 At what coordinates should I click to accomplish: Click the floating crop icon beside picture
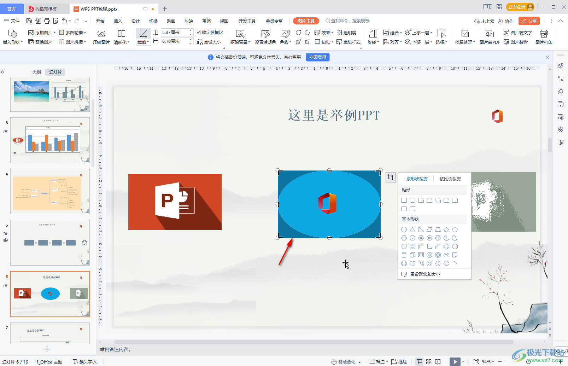click(391, 177)
